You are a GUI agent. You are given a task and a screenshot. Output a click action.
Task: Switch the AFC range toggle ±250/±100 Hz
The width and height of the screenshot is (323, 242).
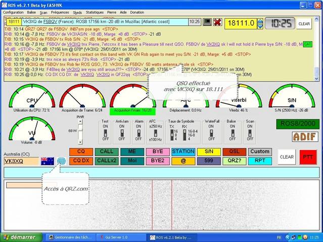[156, 133]
